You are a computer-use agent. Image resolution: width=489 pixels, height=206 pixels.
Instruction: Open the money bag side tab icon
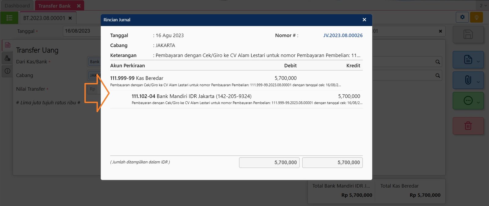8,58
